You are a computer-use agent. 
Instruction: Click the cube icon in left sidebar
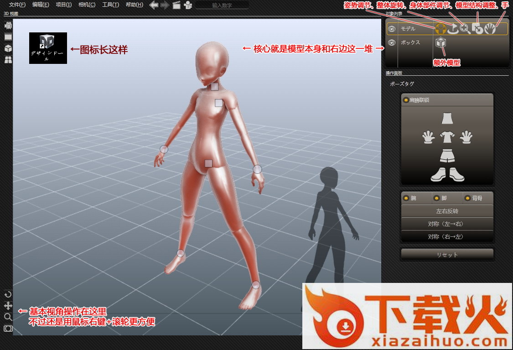tap(8, 48)
